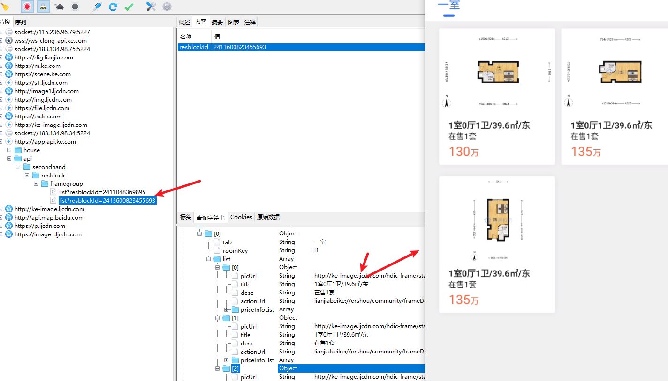Switch to the 序列 tab

20,22
